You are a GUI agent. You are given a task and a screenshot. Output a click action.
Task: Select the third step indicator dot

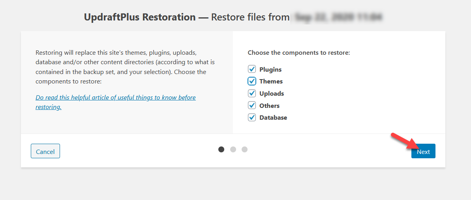(244, 149)
